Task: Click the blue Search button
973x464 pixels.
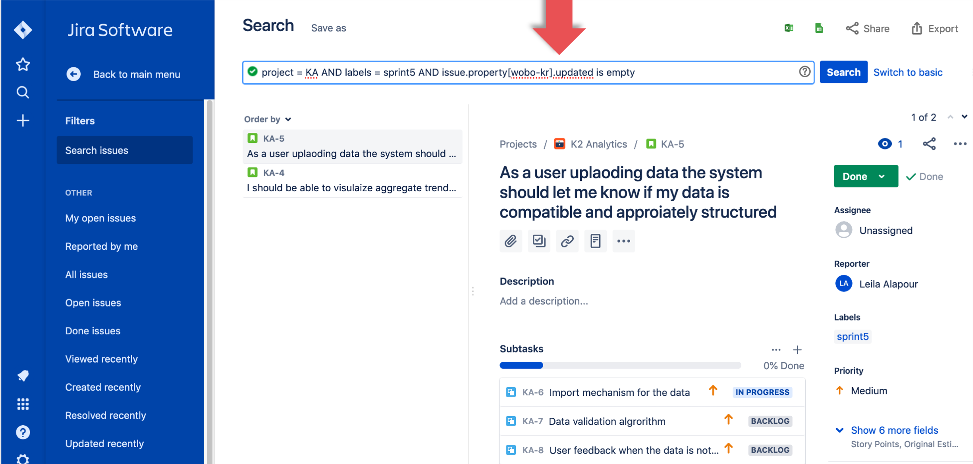Action: [843, 72]
